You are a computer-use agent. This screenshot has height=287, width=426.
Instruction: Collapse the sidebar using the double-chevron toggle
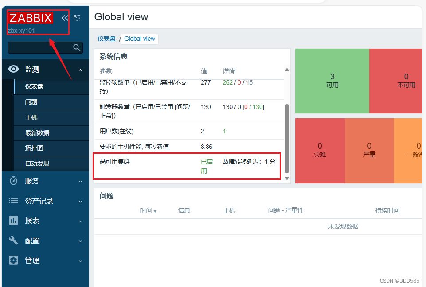pos(65,18)
